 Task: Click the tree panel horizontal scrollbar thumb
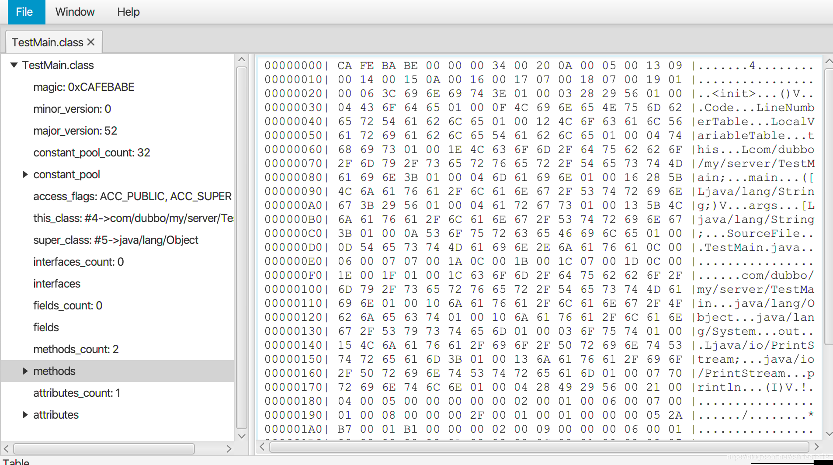[104, 449]
